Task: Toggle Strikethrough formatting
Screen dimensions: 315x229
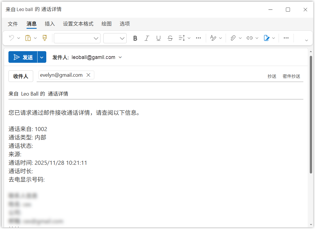Action: [x=170, y=38]
